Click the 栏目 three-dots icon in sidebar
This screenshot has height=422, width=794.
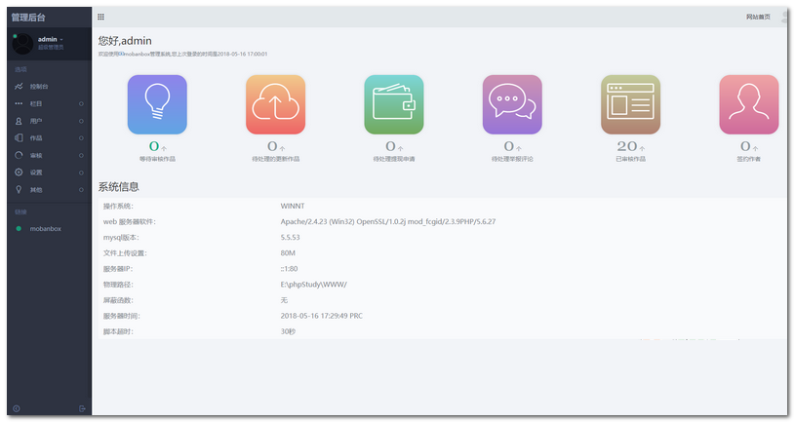coord(19,103)
